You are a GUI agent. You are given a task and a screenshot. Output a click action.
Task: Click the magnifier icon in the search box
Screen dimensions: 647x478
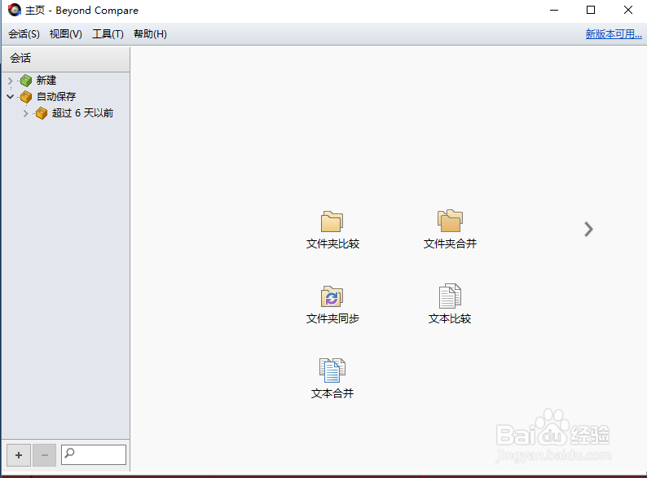click(x=70, y=453)
